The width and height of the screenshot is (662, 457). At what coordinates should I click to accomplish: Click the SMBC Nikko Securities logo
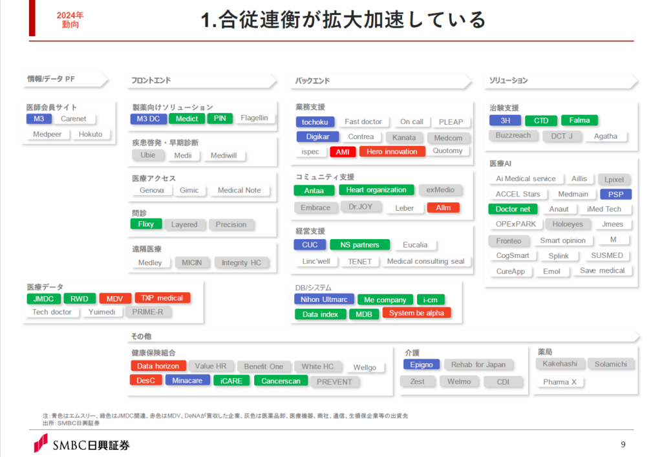(82, 444)
